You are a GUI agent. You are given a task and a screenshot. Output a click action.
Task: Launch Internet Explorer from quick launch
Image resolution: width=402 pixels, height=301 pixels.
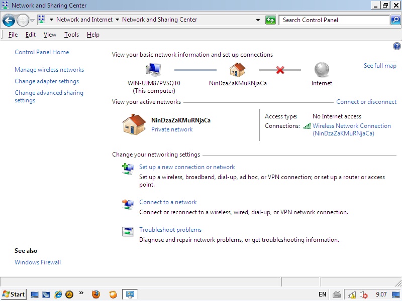[58, 294]
